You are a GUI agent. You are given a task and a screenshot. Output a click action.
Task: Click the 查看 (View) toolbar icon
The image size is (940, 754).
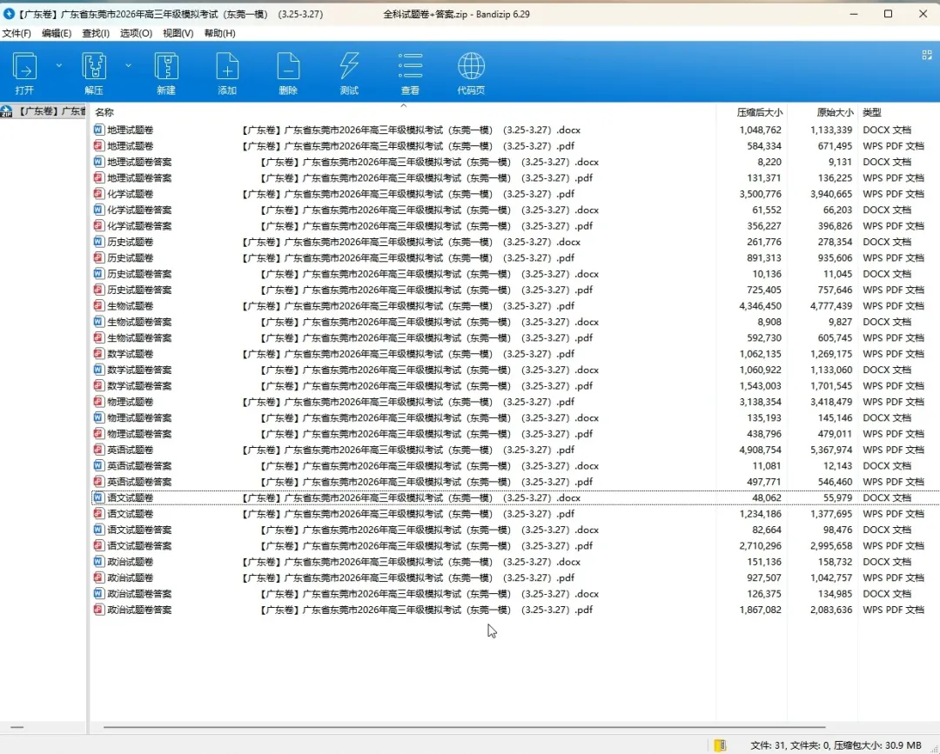(410, 73)
